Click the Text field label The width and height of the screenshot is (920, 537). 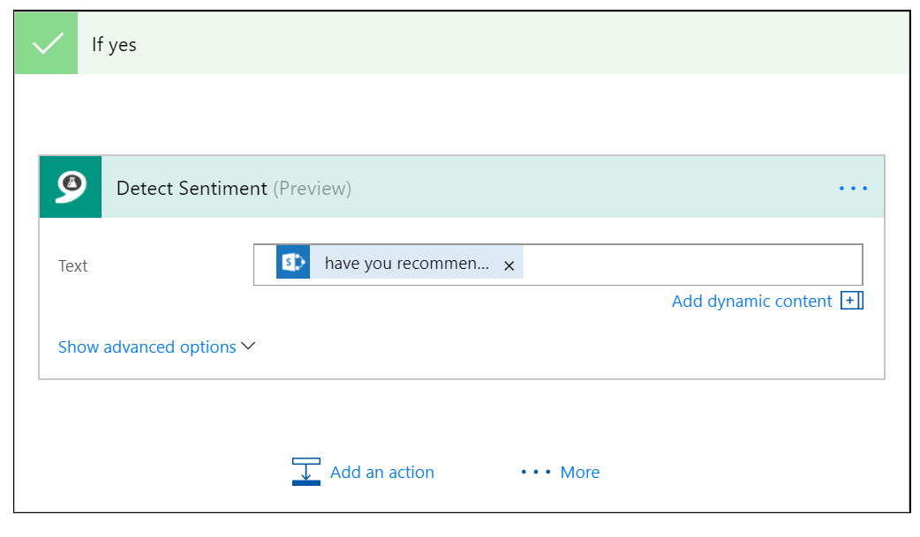73,266
